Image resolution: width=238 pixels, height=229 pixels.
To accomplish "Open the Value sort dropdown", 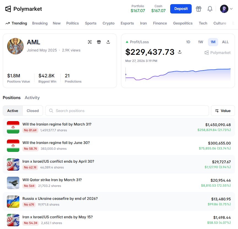I will pos(223,111).
